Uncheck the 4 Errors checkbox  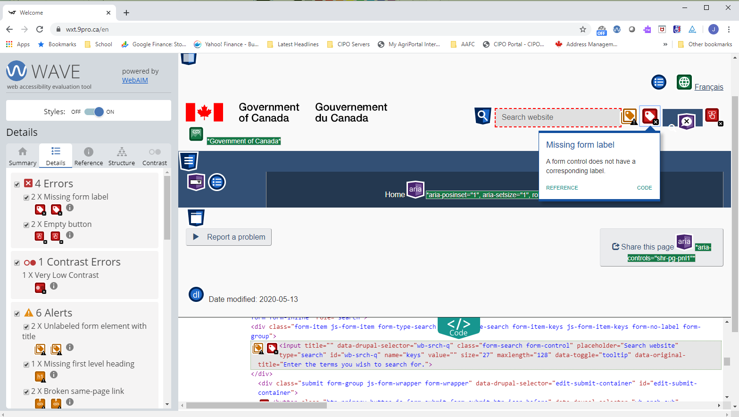click(x=17, y=184)
